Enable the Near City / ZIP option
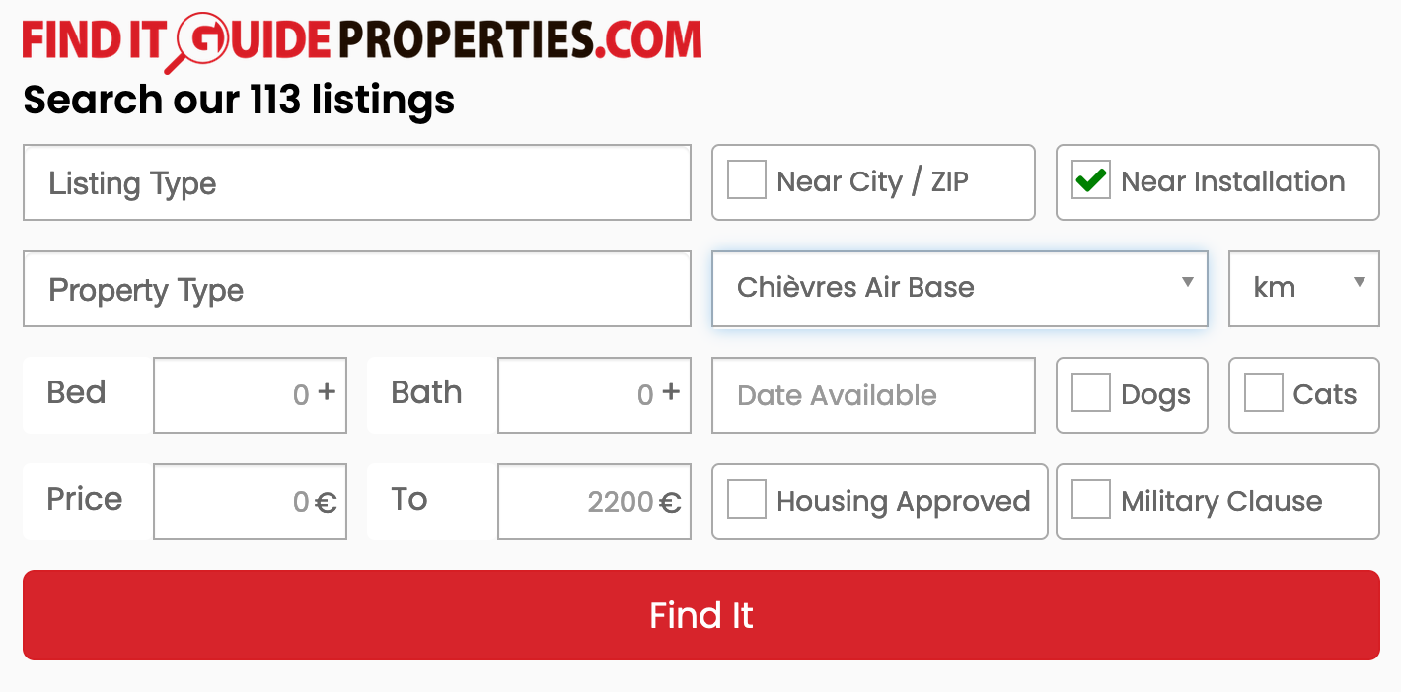The height and width of the screenshot is (692, 1401). (x=747, y=180)
